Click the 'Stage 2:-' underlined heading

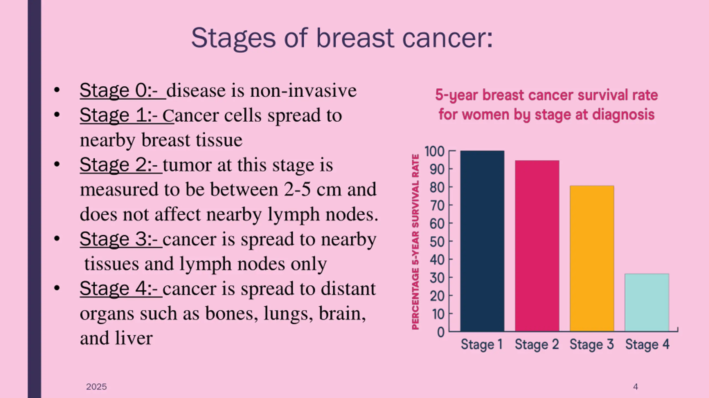pyautogui.click(x=119, y=165)
